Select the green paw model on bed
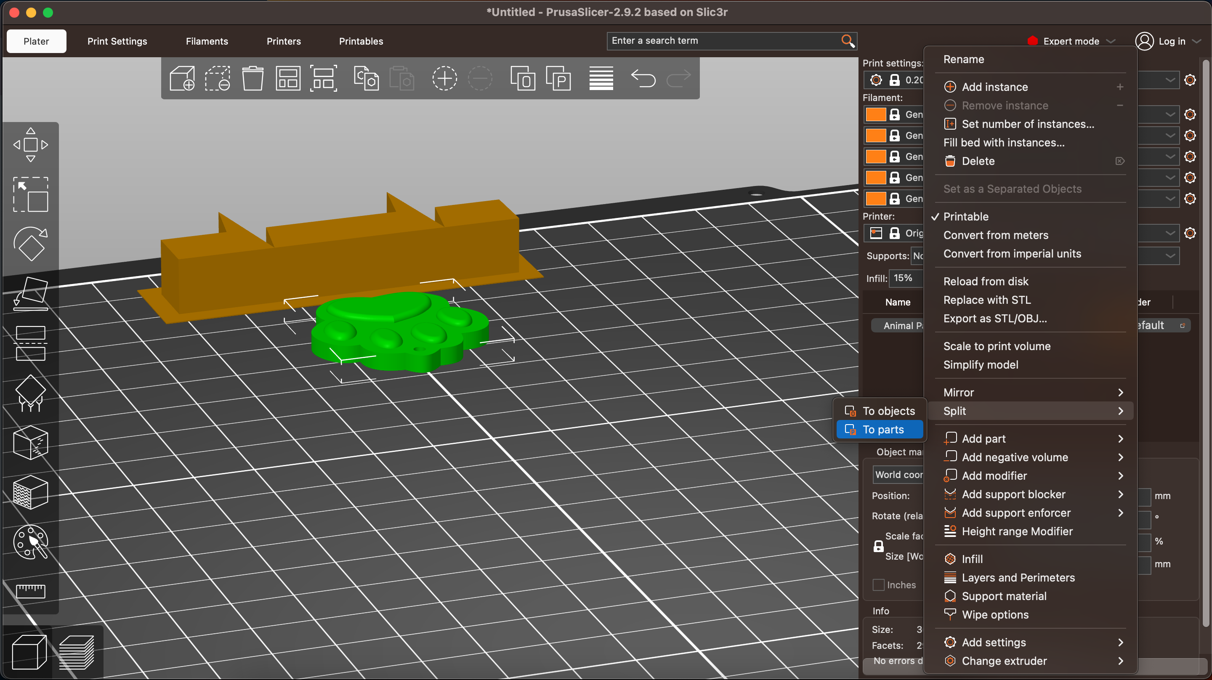The image size is (1212, 680). click(400, 332)
